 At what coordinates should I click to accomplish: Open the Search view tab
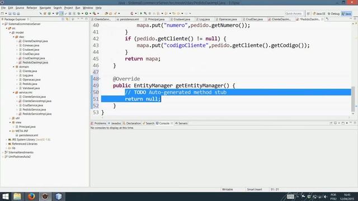[148, 123]
